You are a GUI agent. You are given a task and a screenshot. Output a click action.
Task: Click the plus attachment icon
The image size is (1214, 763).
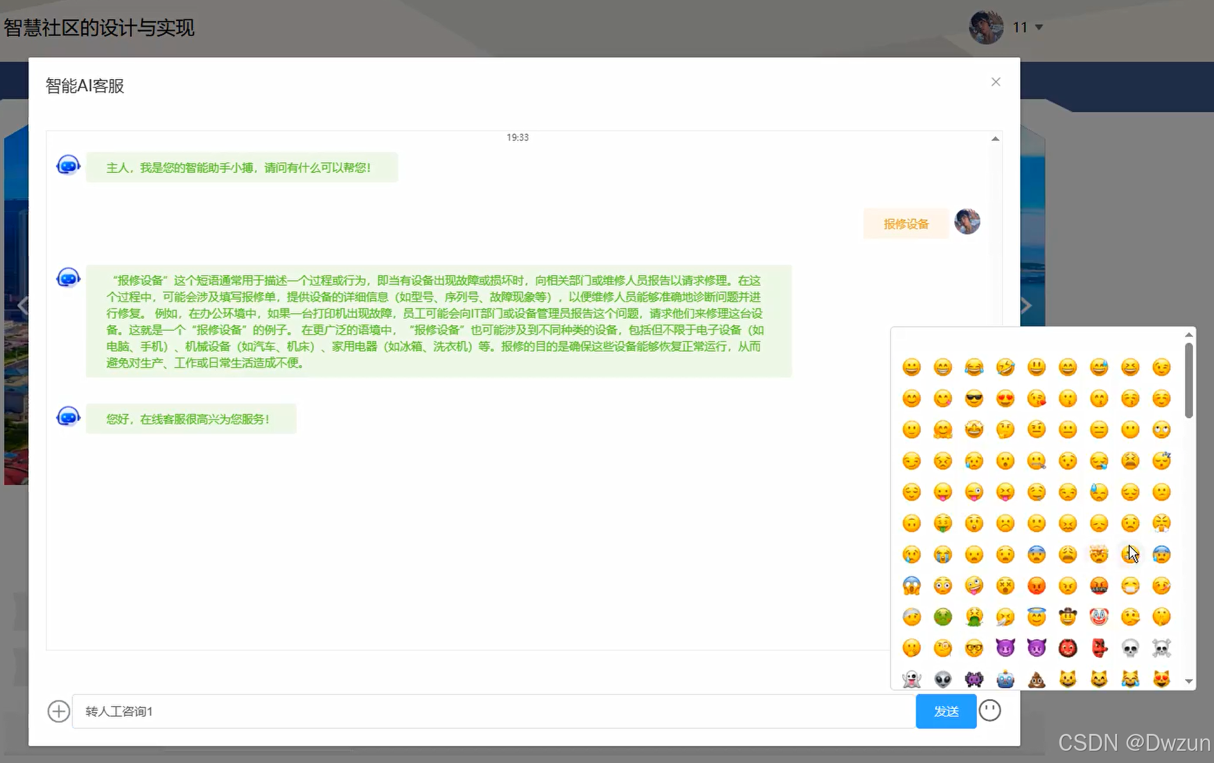(59, 711)
